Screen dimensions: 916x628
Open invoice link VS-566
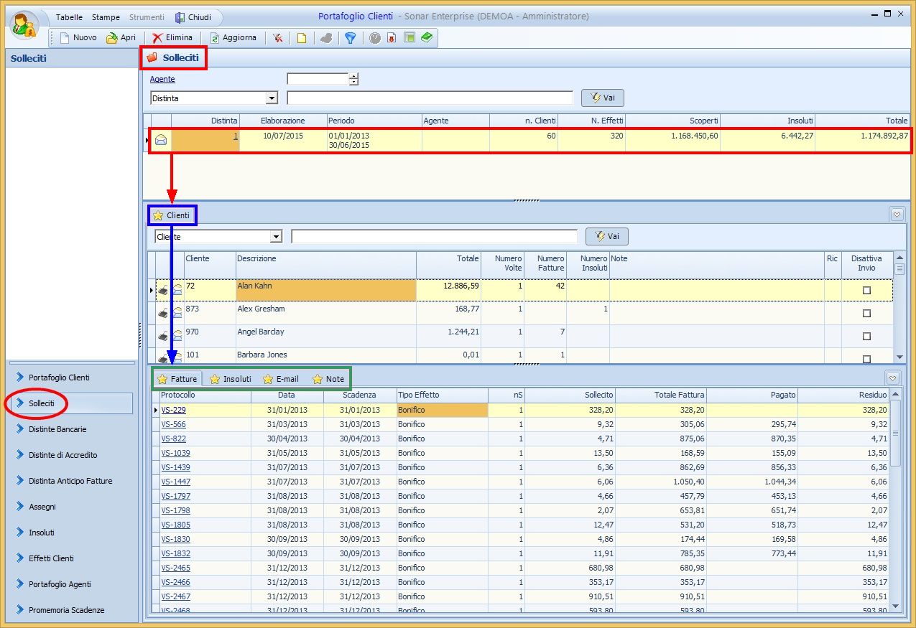[x=173, y=424]
